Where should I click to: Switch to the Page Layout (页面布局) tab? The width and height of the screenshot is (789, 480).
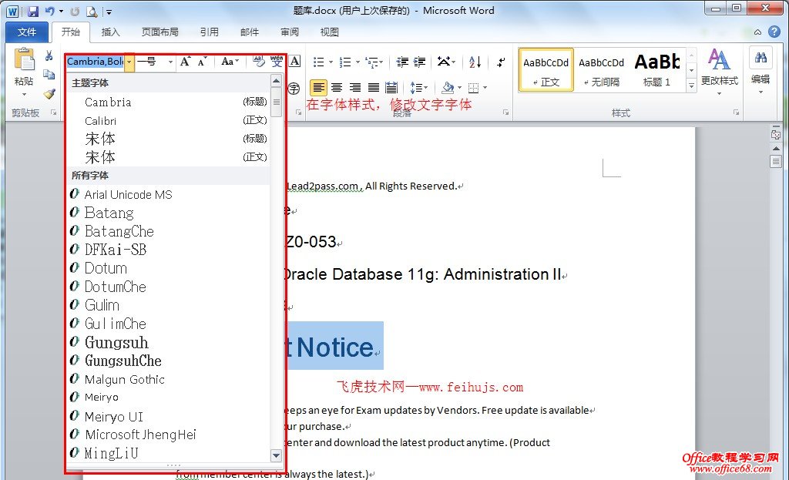click(159, 32)
